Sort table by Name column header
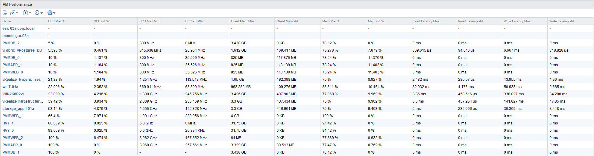This screenshot has height=156, width=594. tap(7, 21)
